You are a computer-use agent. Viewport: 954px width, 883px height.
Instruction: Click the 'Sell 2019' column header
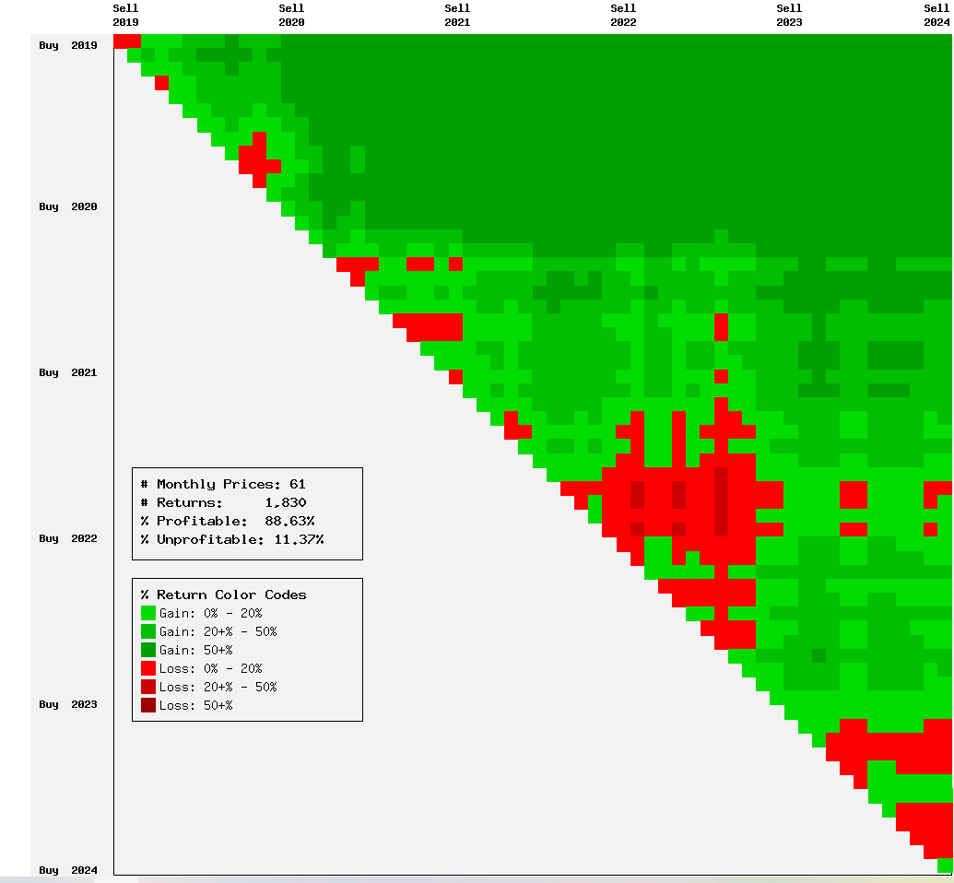(125, 15)
